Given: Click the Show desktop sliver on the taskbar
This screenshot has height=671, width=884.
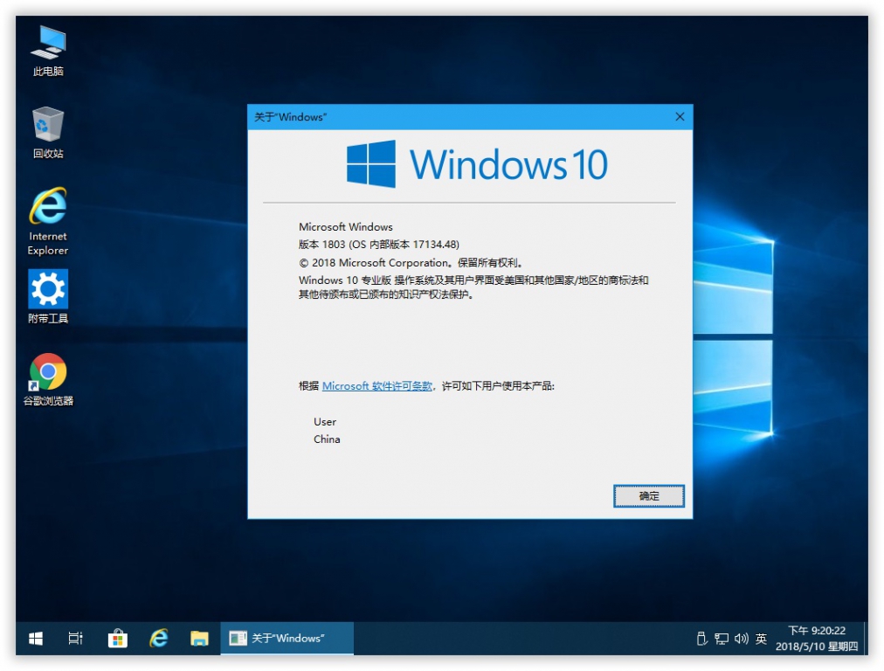Looking at the screenshot, I should click(866, 639).
